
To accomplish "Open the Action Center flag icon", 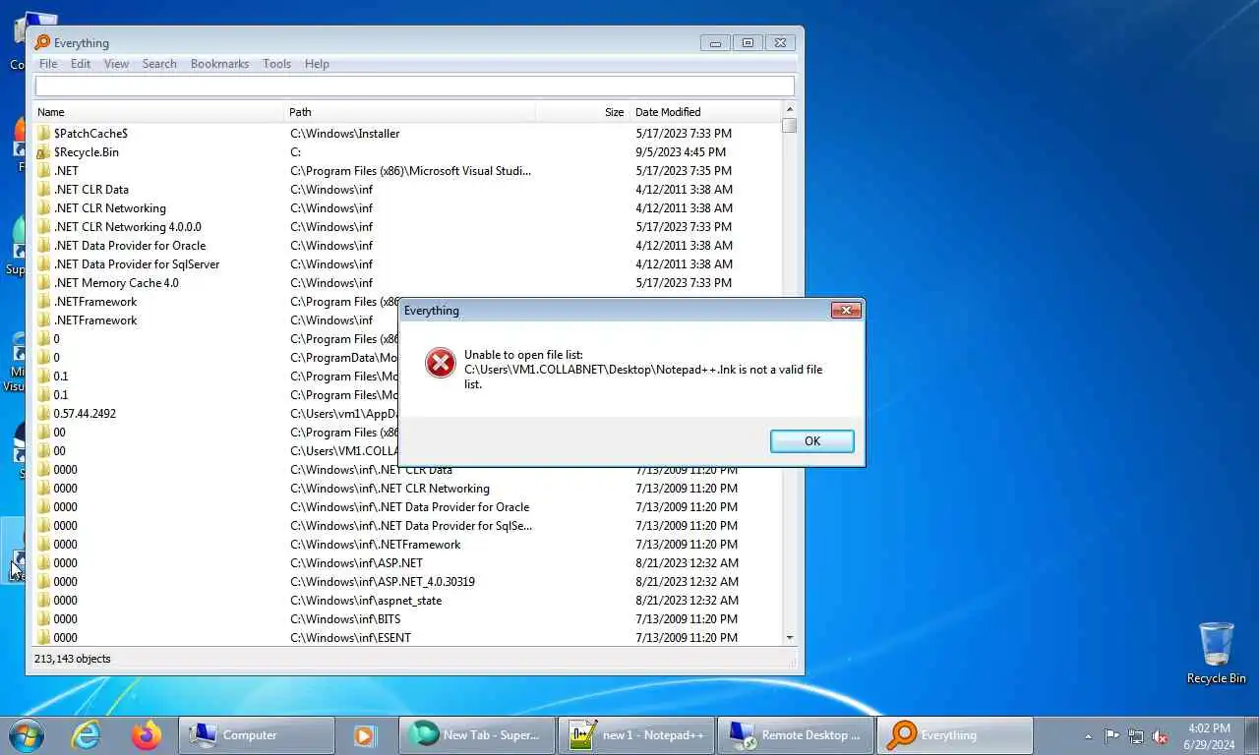I will click(x=1111, y=735).
